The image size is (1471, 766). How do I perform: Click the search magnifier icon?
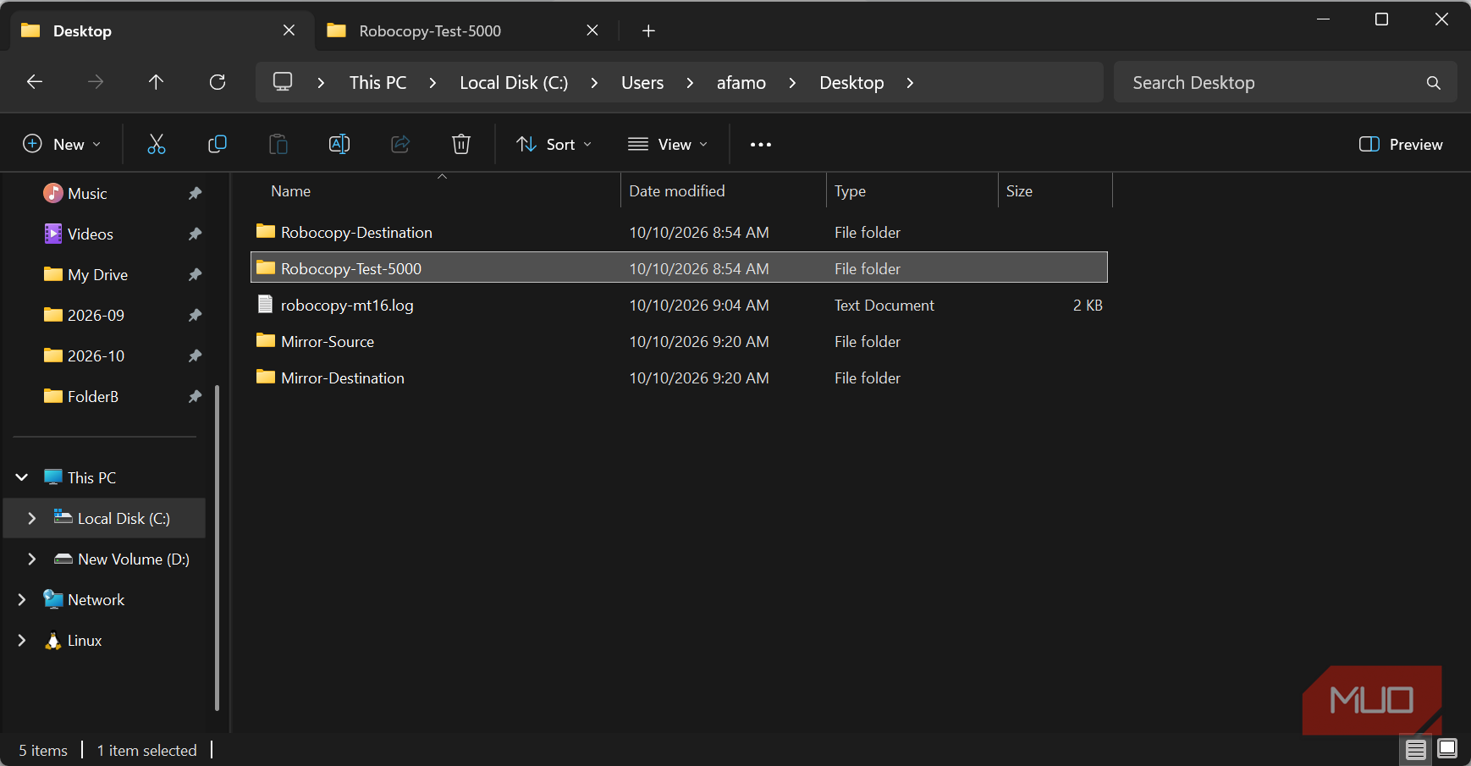coord(1433,83)
